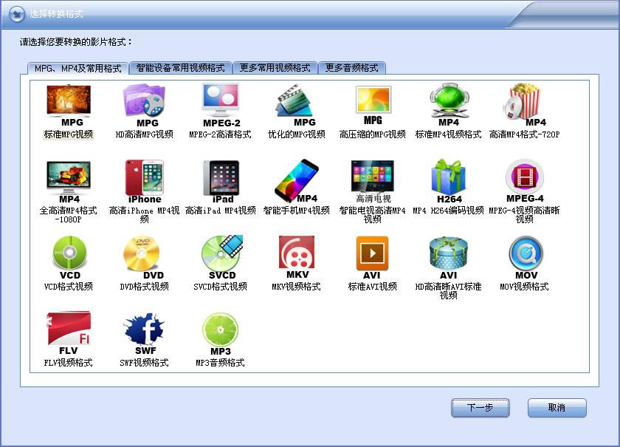Choose the iPhone MP4 video icon
Screen dimensions: 620x447
point(144,182)
